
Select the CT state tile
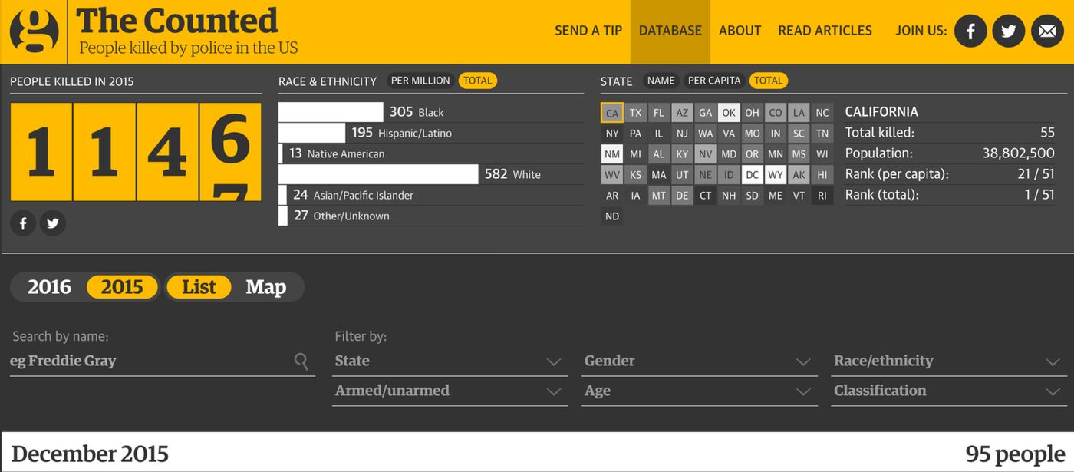(706, 196)
